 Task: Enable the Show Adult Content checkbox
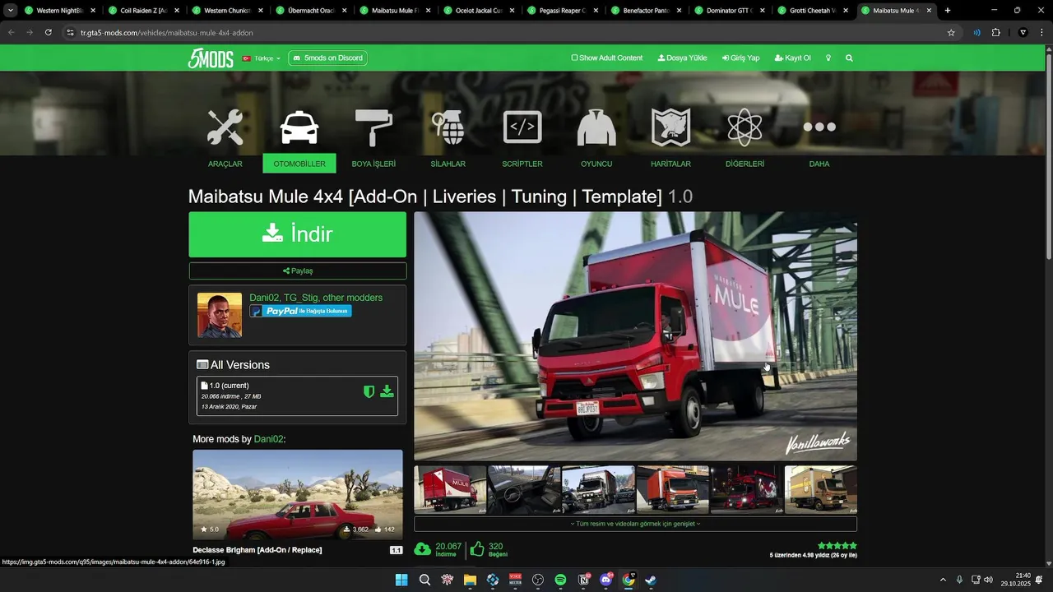[x=575, y=58]
